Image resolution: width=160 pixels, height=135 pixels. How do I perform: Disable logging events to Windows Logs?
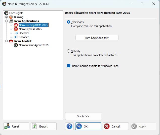pos(69,66)
